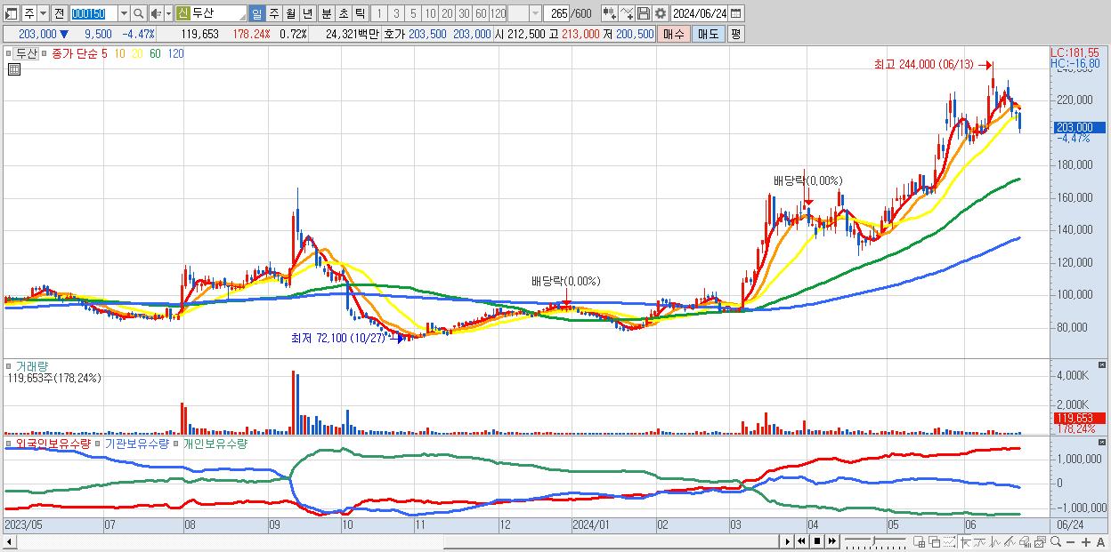Screen dimensions: 1111x552
Task: Click the 매도 sell button
Action: [708, 34]
